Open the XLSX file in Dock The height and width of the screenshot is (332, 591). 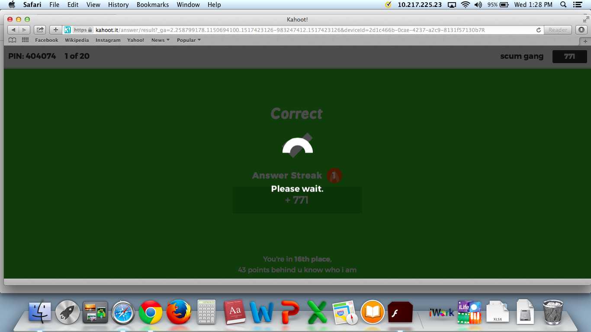[498, 312]
